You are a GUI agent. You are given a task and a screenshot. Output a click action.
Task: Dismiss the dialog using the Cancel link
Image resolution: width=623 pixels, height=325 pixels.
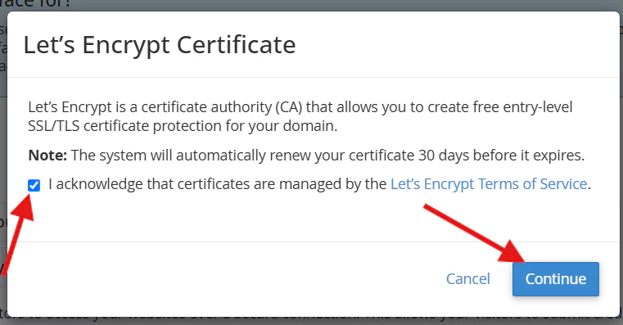pos(468,279)
